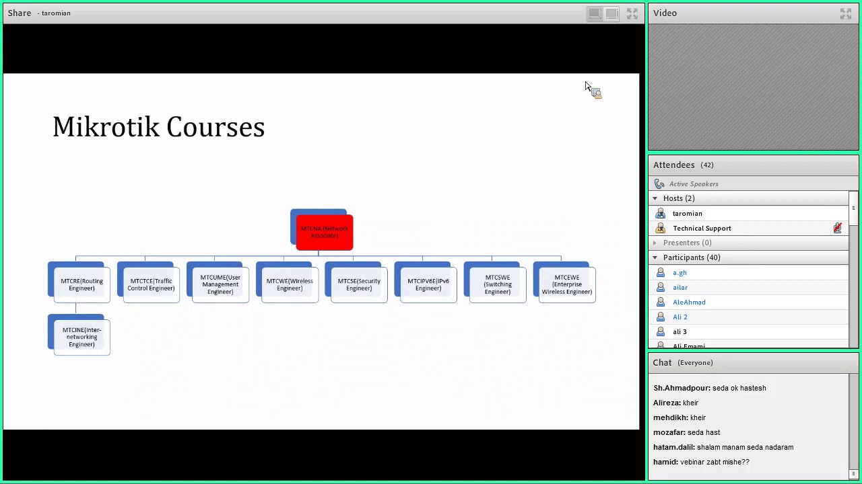Click the muted microphone icon beside Technical Support
The height and width of the screenshot is (484, 862).
coord(837,228)
